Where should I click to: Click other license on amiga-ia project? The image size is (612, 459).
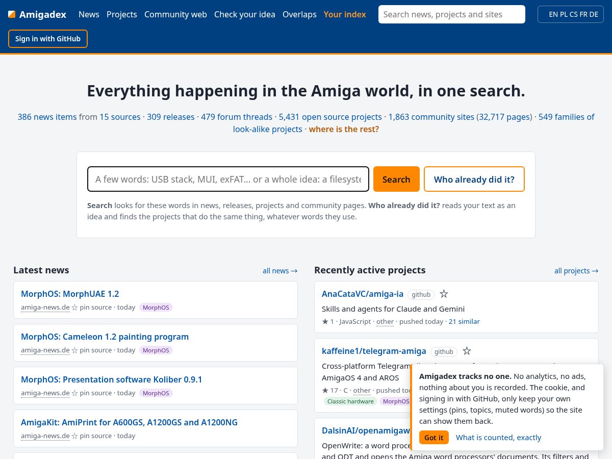[385, 321]
